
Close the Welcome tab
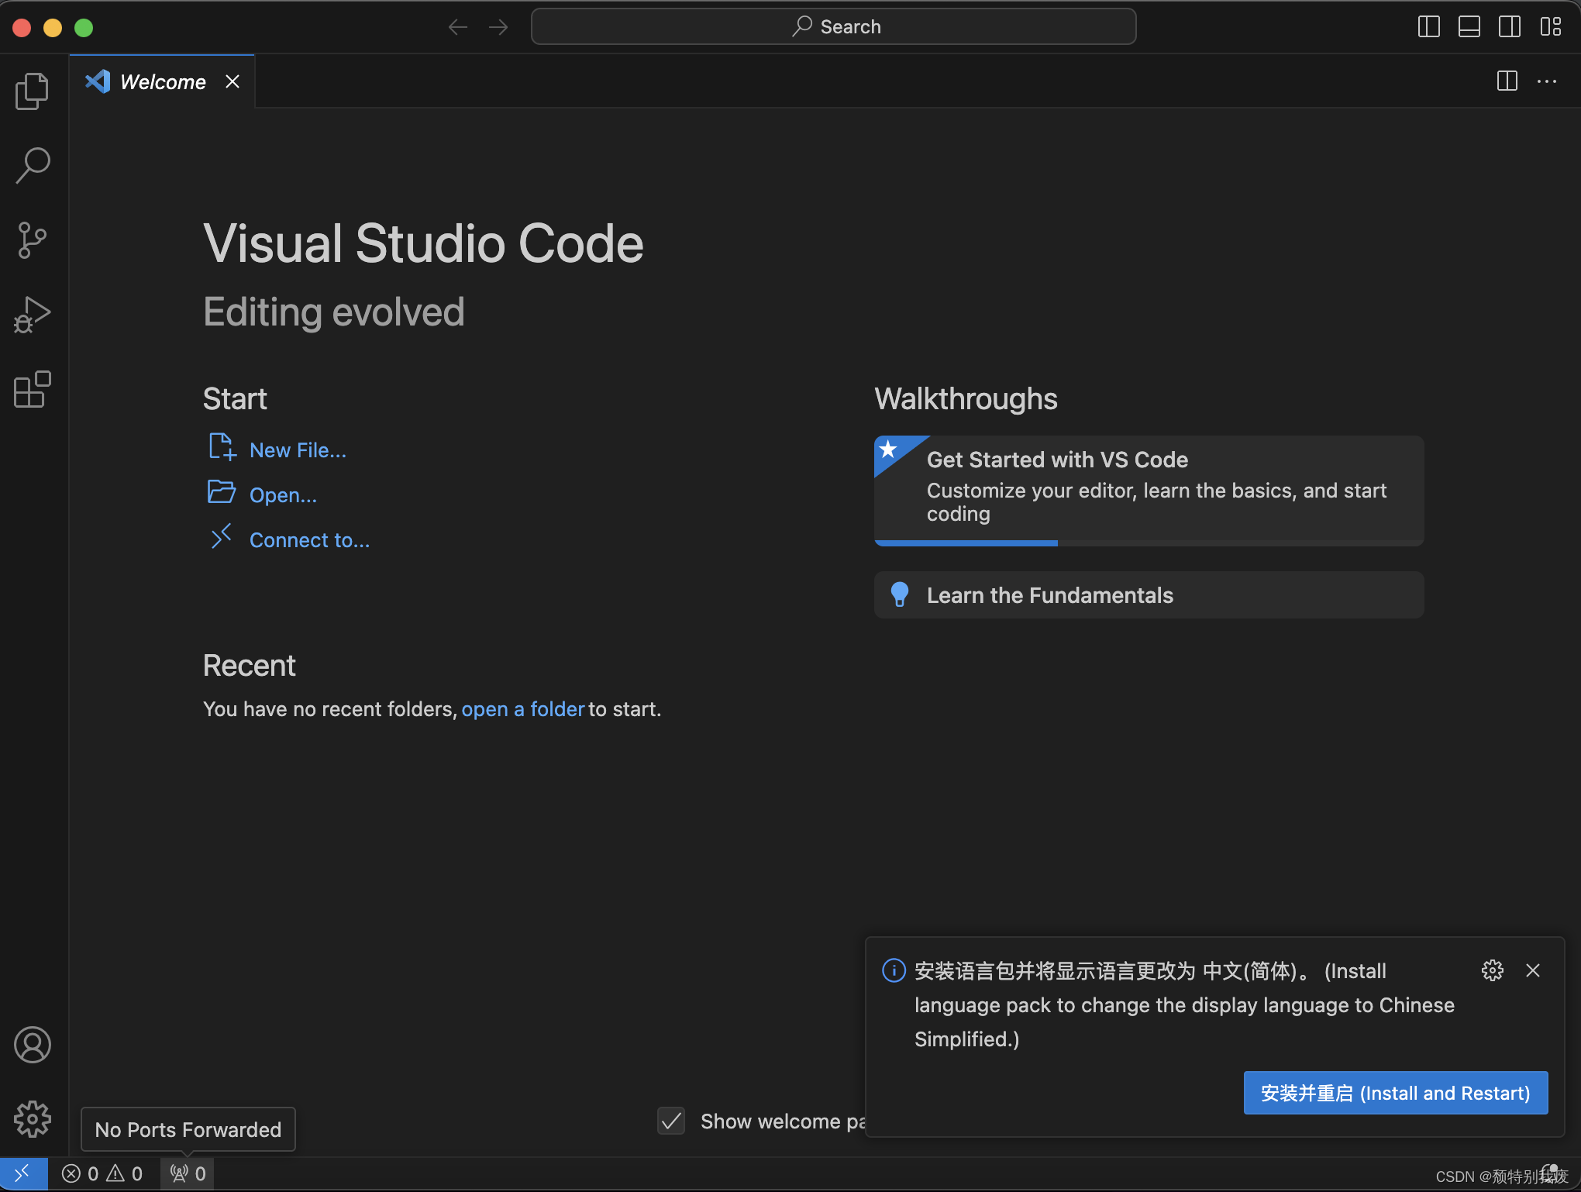(x=232, y=81)
